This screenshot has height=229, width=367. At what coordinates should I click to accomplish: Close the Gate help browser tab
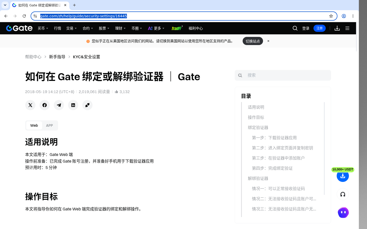[65, 5]
